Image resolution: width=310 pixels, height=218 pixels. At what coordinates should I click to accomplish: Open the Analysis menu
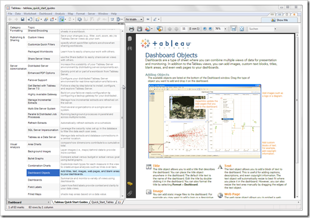(x=60, y=14)
